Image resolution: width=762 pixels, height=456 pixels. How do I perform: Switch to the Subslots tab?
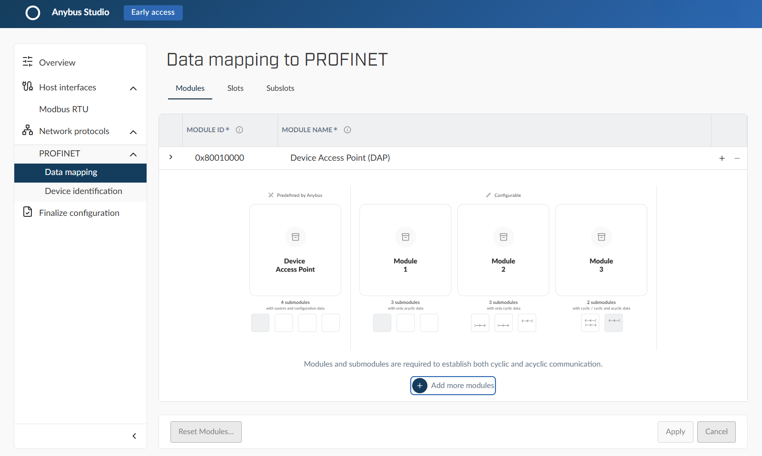(x=280, y=88)
